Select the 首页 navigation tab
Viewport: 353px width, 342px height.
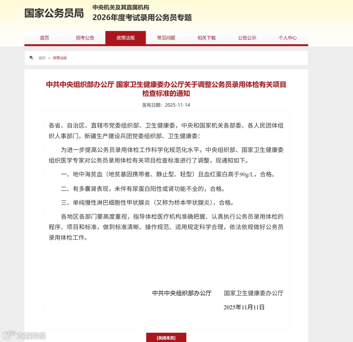tap(44, 38)
